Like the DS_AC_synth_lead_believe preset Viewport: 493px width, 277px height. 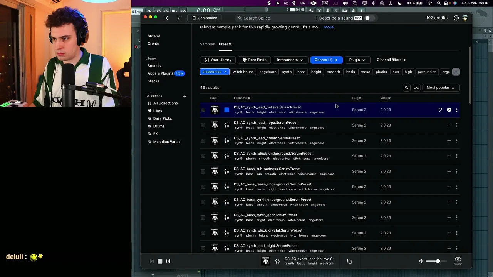point(440,110)
